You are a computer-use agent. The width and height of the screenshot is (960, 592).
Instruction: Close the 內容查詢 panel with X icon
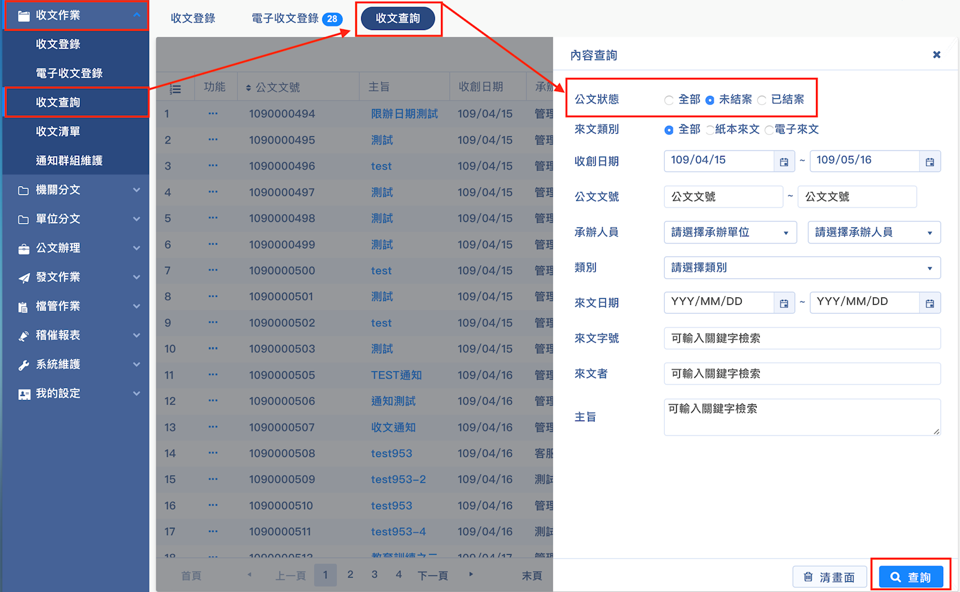pyautogui.click(x=936, y=55)
